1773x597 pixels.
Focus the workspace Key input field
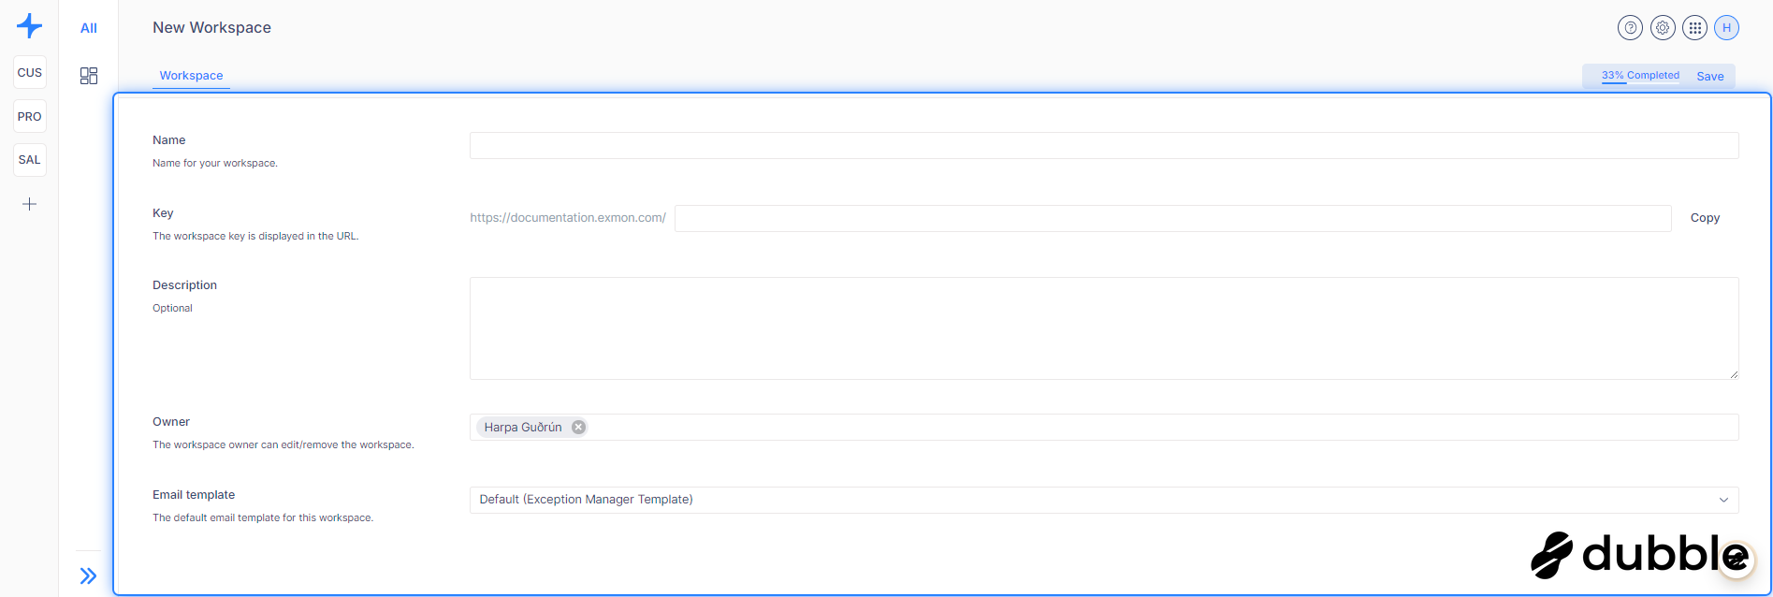[x=1172, y=218]
